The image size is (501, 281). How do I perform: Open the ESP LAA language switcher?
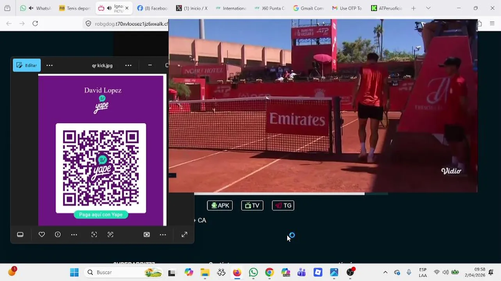point(423,272)
